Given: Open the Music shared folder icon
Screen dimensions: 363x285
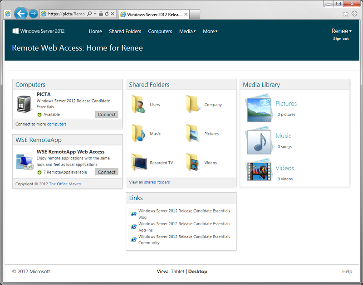Looking at the screenshot, I should pyautogui.click(x=138, y=133).
